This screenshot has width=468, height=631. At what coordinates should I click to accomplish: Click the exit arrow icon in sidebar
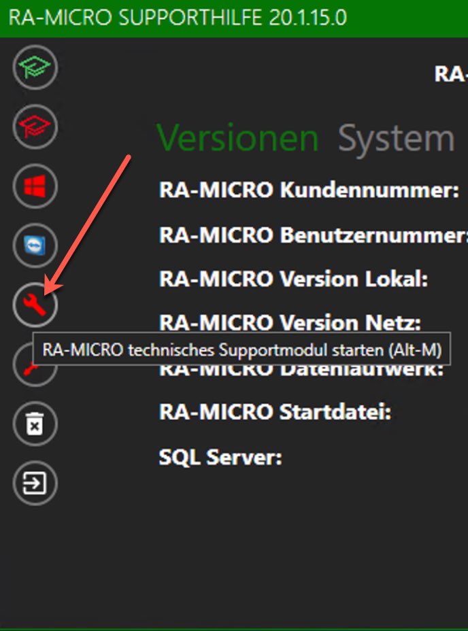(35, 483)
